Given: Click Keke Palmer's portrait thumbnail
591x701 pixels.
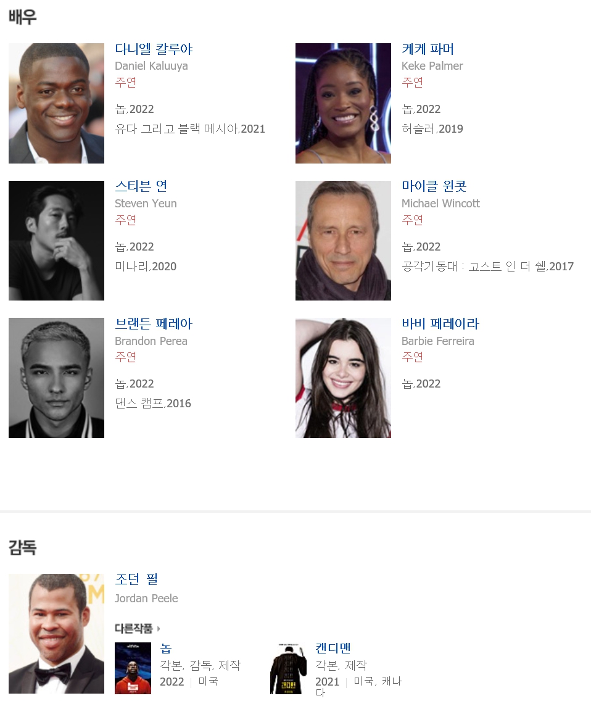Looking at the screenshot, I should [343, 103].
